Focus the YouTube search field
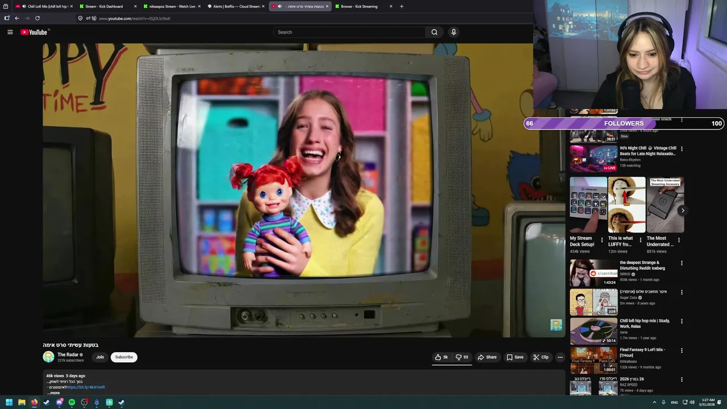The height and width of the screenshot is (409, 727). (x=349, y=32)
